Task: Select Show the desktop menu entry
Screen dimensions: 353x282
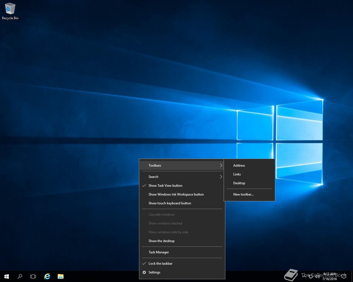Action: (182, 241)
